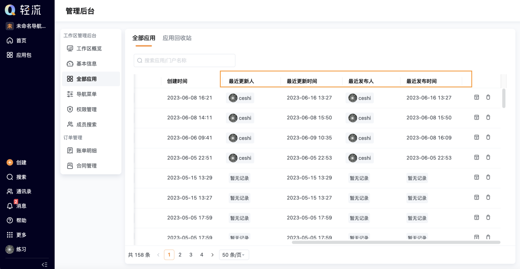Image resolution: width=520 pixels, height=269 pixels.
Task: Open 工作区概览 in admin menu
Action: [91, 49]
